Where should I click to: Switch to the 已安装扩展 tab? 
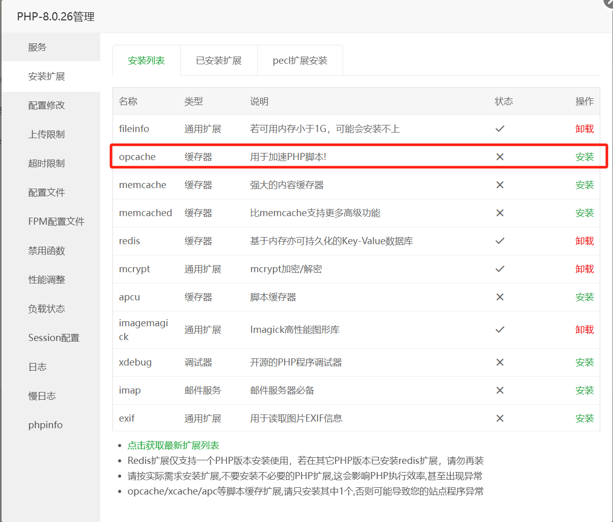click(218, 61)
